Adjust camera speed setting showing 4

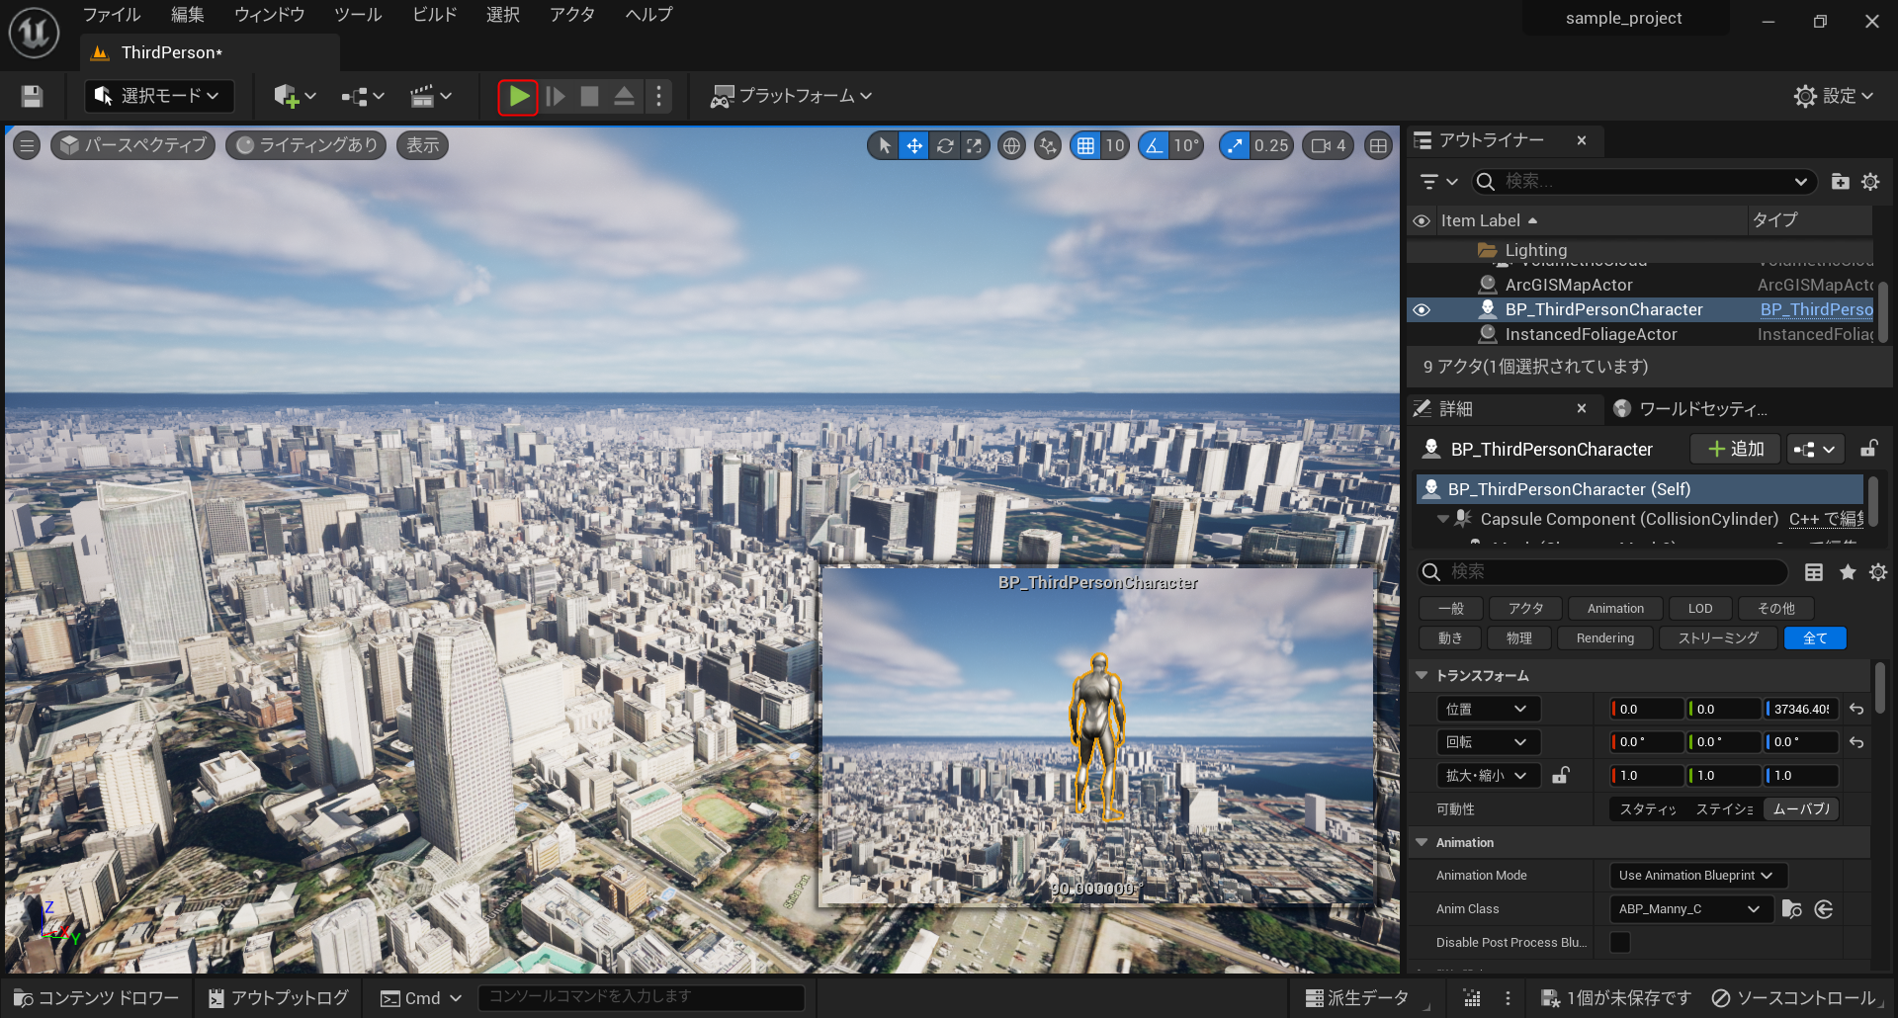(1329, 146)
